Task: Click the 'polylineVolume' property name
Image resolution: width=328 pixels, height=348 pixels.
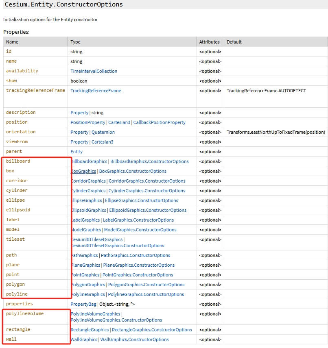Action: pos(25,313)
